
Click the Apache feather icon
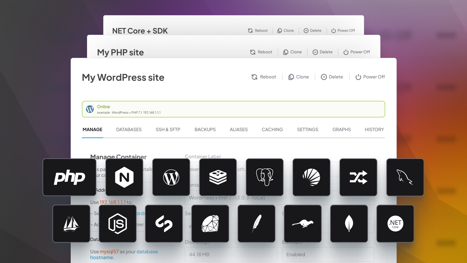click(257, 224)
